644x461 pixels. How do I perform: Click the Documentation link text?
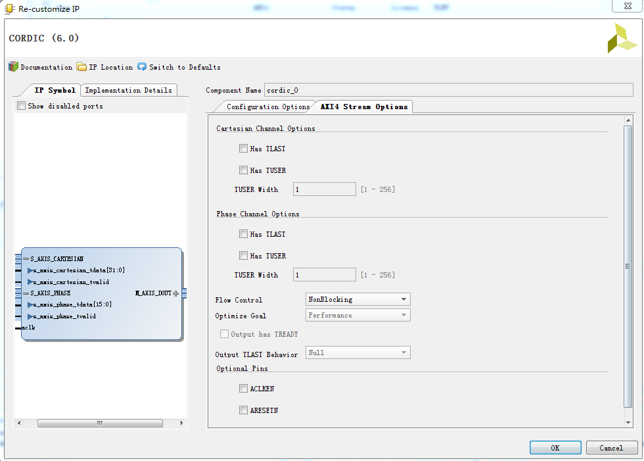tap(47, 67)
